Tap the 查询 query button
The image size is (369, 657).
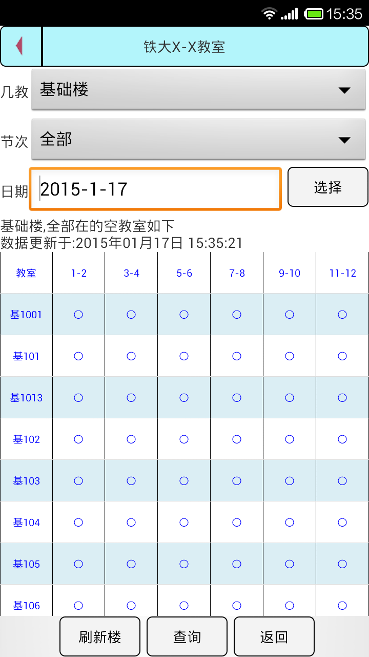tap(187, 636)
